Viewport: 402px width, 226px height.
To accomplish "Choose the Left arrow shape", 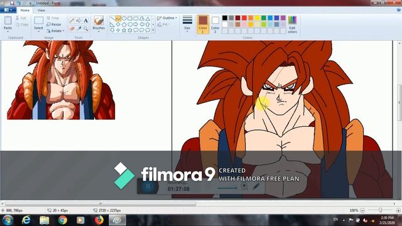I will pos(142,24).
